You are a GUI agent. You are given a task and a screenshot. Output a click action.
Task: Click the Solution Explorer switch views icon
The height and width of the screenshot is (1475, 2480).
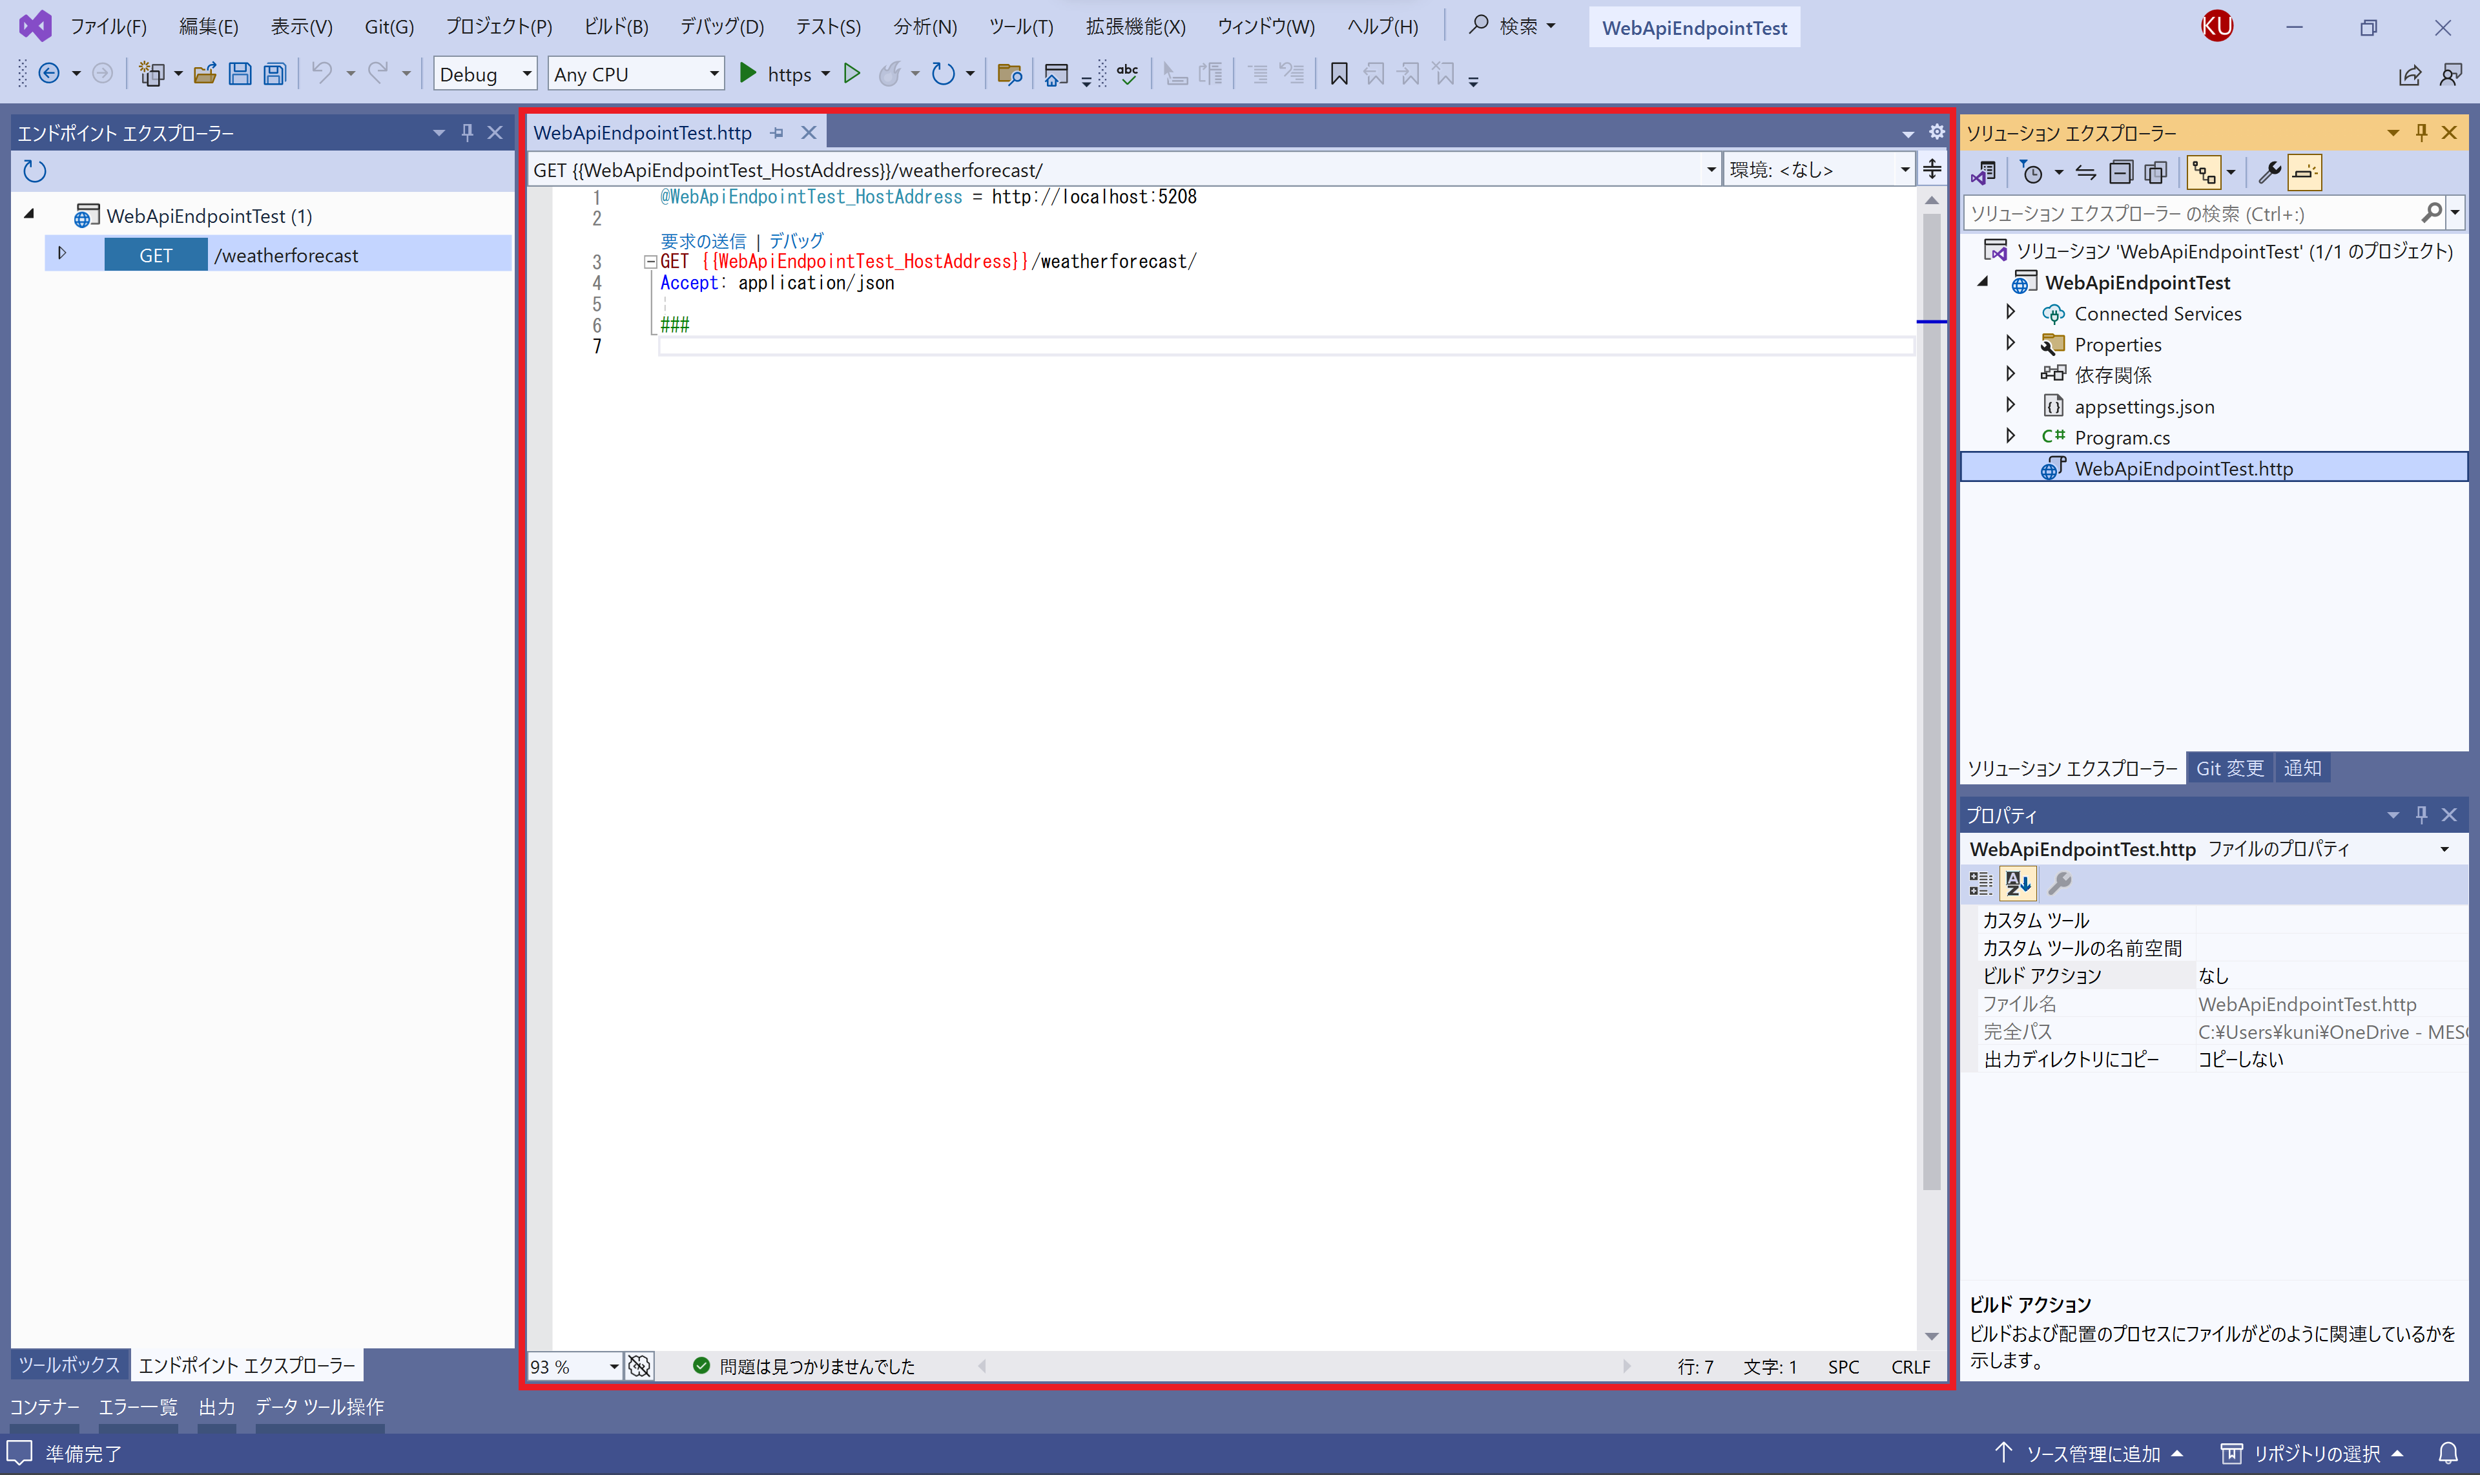[x=1984, y=173]
